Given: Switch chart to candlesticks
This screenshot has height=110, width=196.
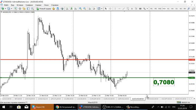Looking at the screenshot, I should [x=71, y=9].
